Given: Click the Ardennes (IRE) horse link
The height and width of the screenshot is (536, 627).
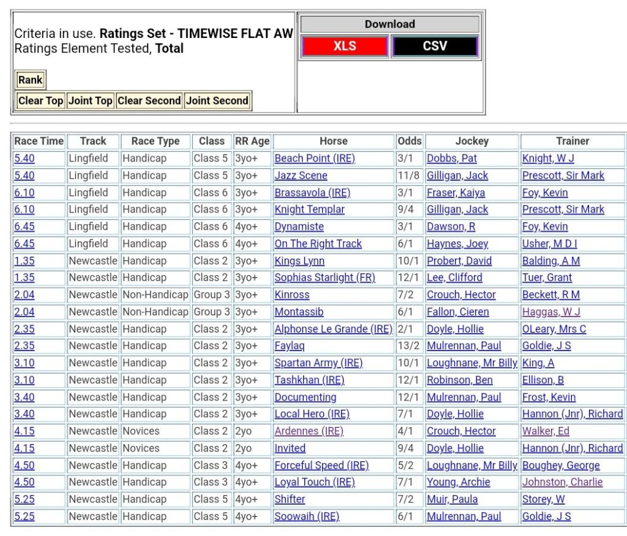Looking at the screenshot, I should click(309, 431).
